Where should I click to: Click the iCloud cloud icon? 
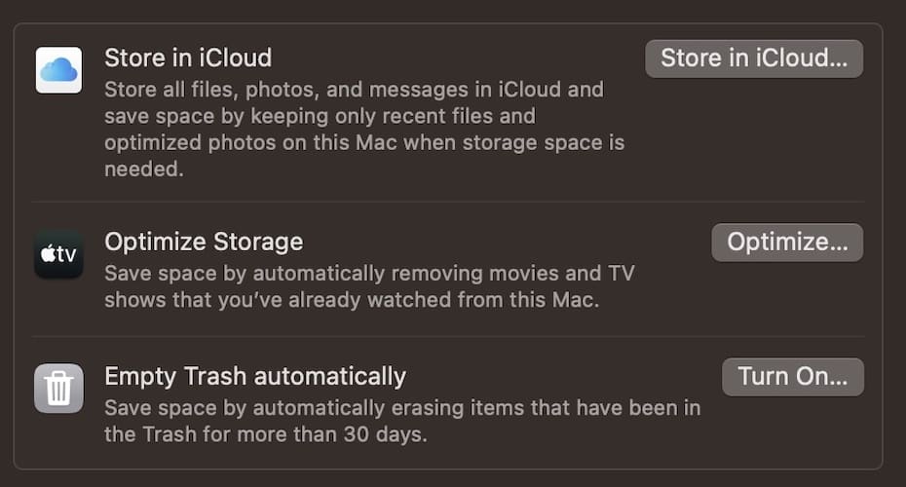pos(58,70)
